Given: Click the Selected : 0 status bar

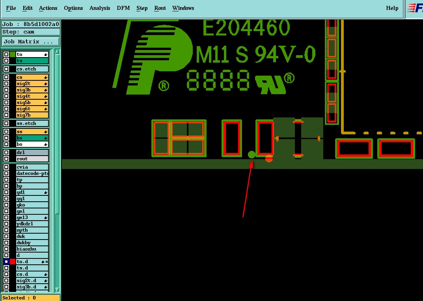Looking at the screenshot, I should click(x=30, y=298).
